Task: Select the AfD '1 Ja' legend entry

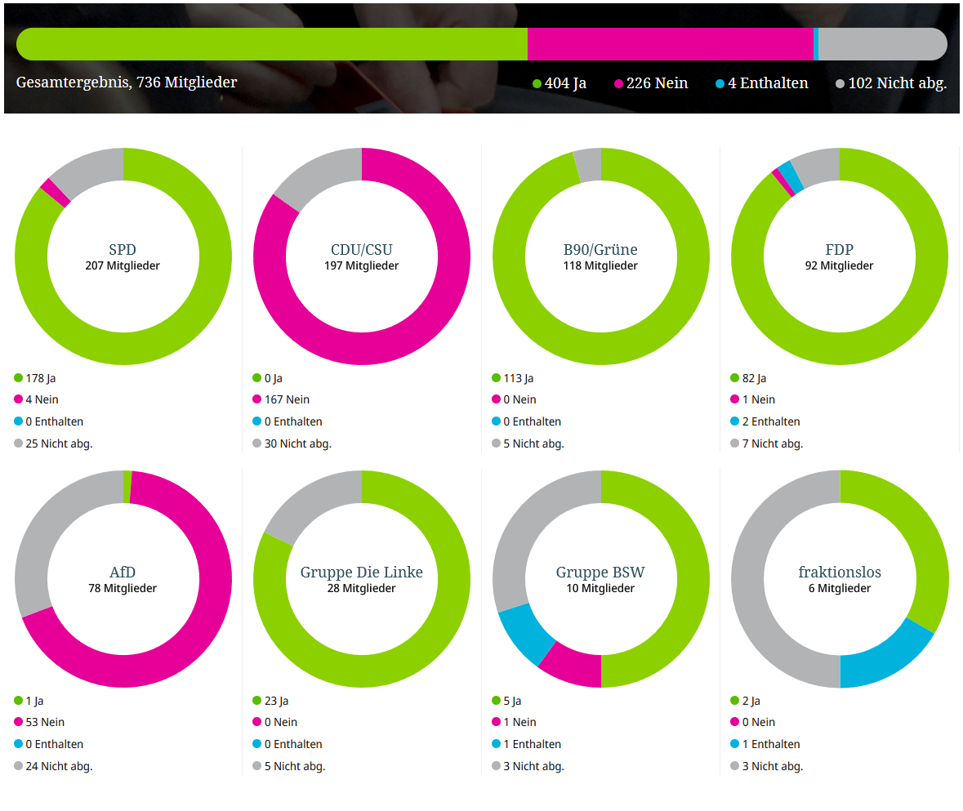Action: coord(29,701)
